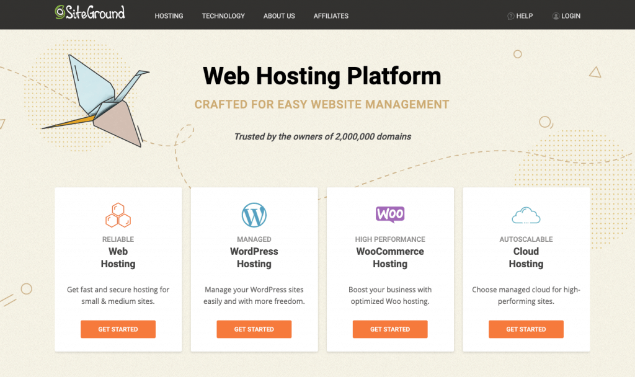The width and height of the screenshot is (635, 377).
Task: Click the WooCommerce Hosting card title
Action: (390, 257)
